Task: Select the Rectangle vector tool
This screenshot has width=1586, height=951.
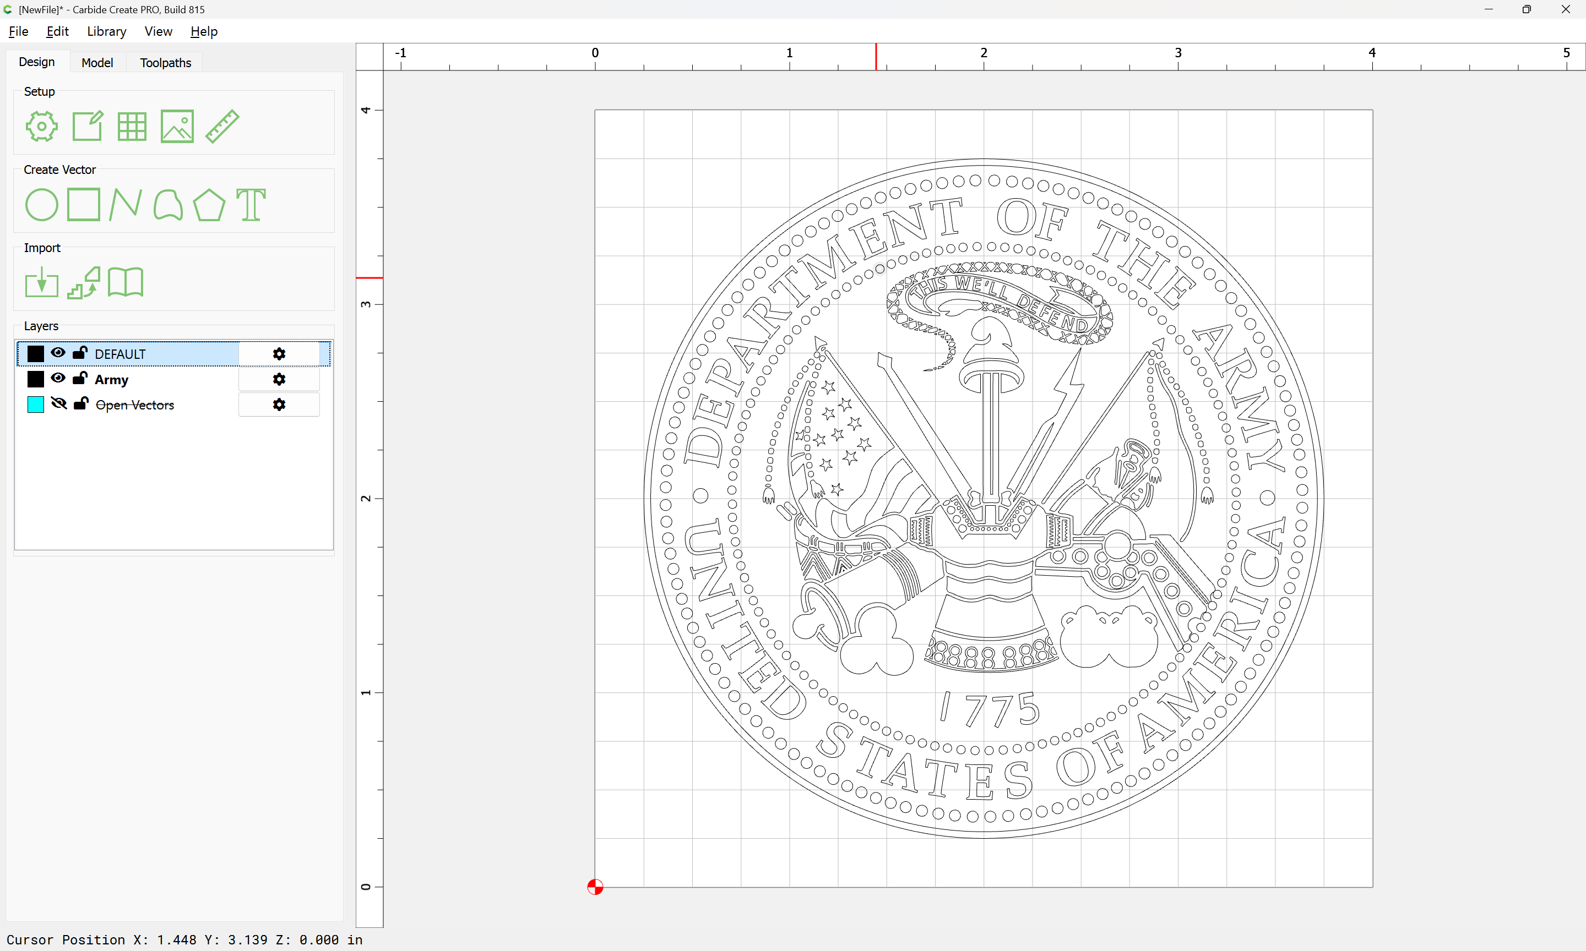Action: tap(83, 204)
